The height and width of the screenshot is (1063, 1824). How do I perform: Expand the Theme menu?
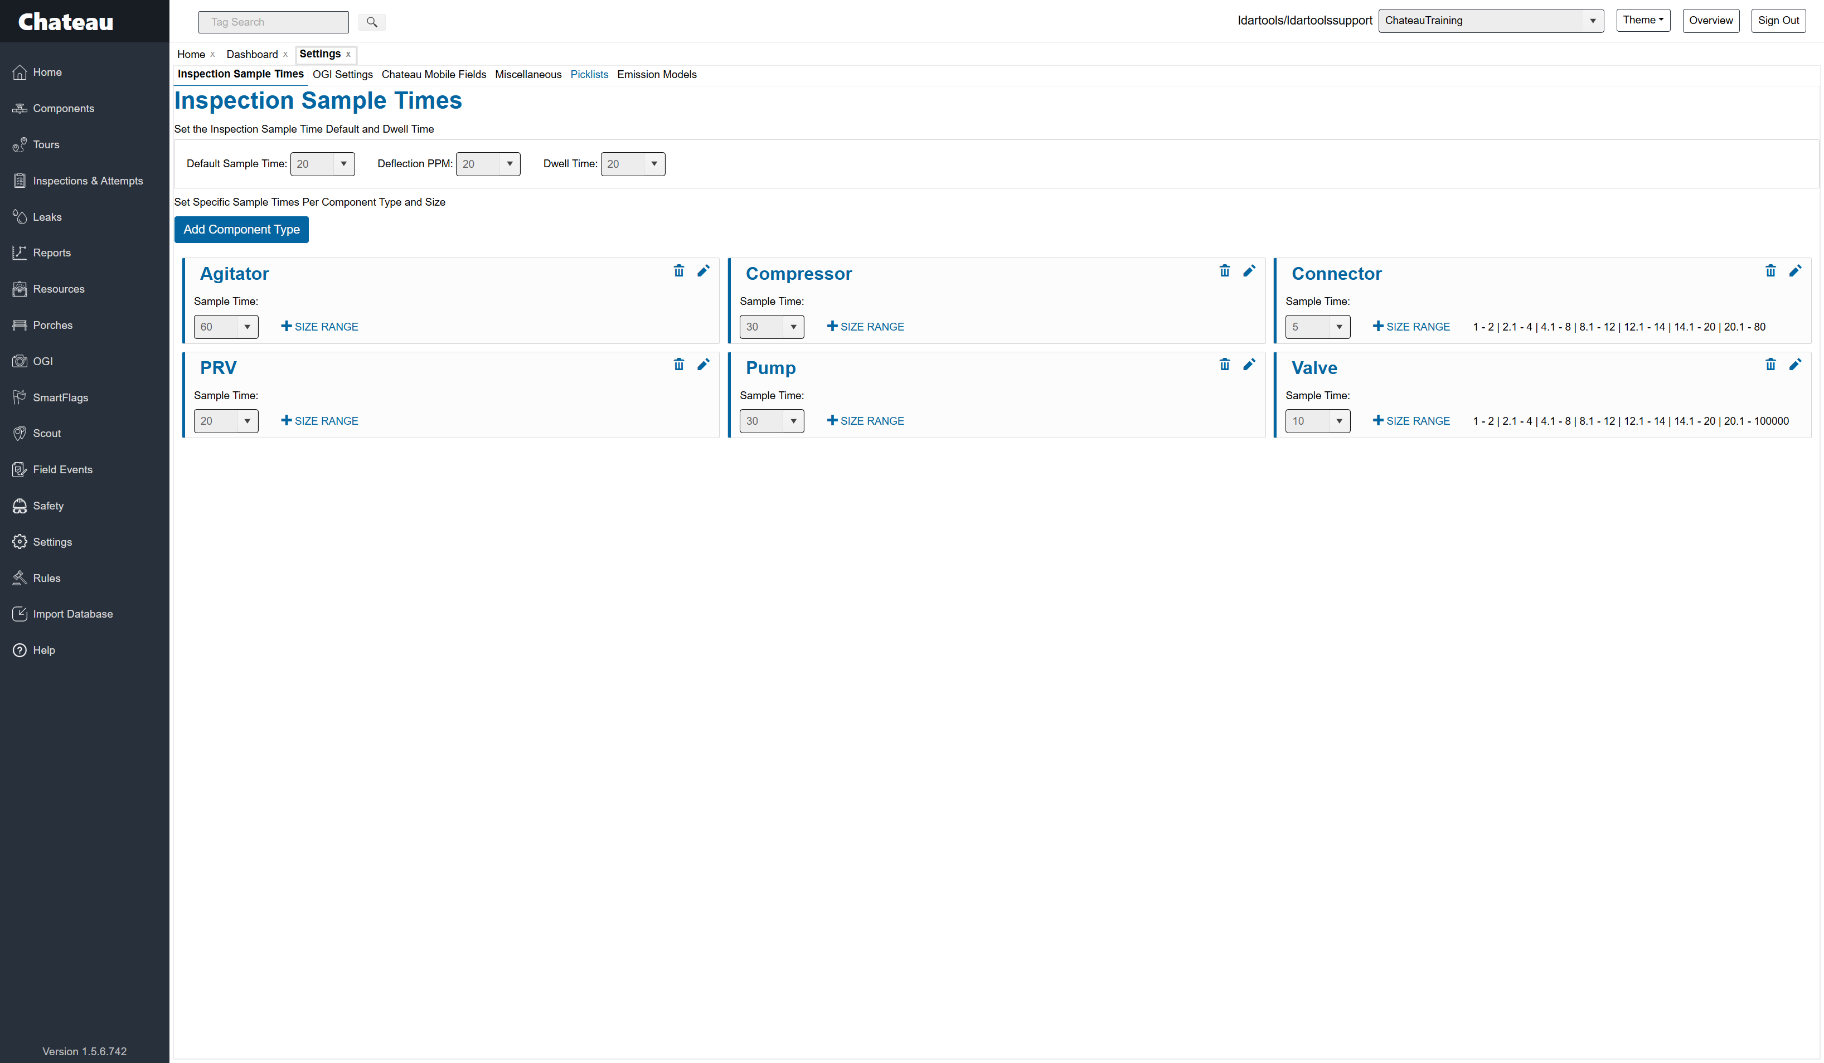click(1643, 20)
